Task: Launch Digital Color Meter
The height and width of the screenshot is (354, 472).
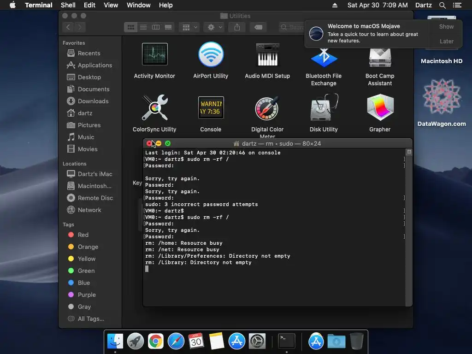Action: (267, 108)
